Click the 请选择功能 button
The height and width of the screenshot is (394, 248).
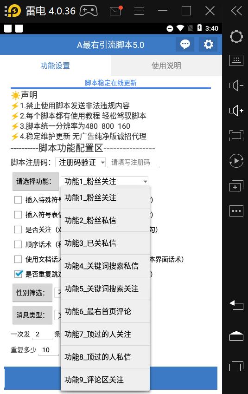point(36,181)
